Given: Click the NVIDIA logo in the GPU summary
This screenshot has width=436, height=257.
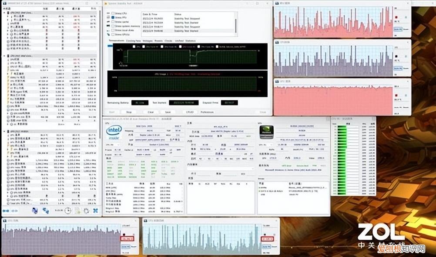Looking at the screenshot, I should click(266, 131).
